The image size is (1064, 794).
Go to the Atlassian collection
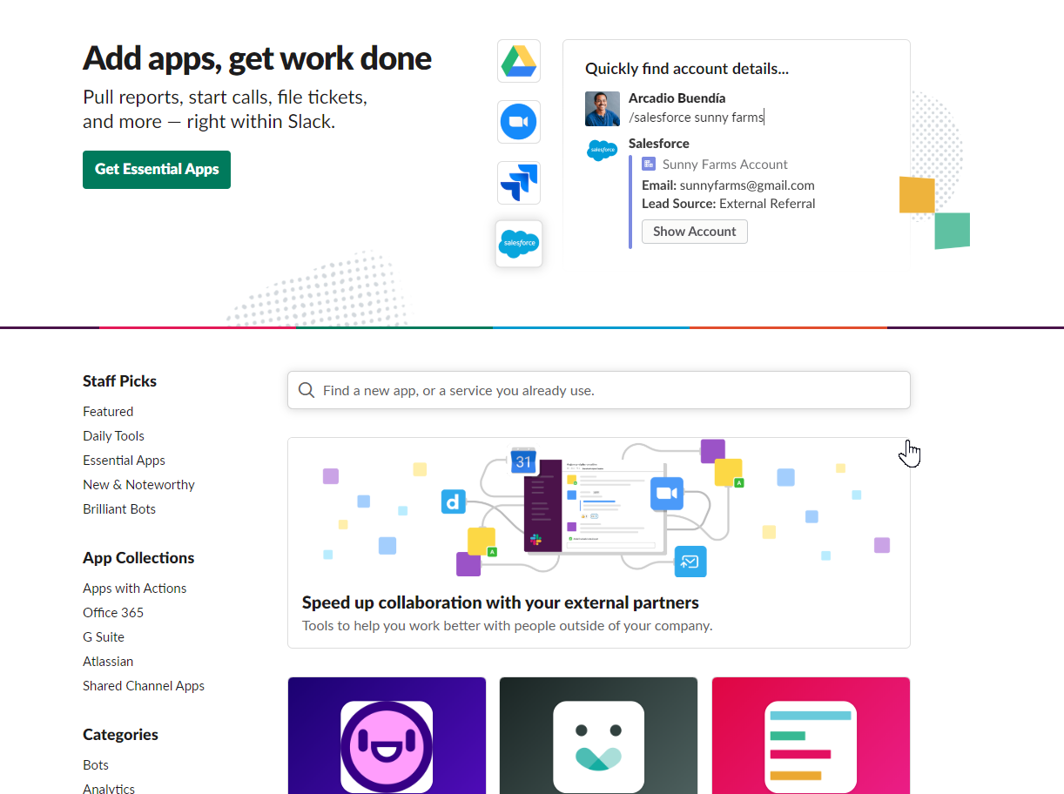(x=108, y=662)
